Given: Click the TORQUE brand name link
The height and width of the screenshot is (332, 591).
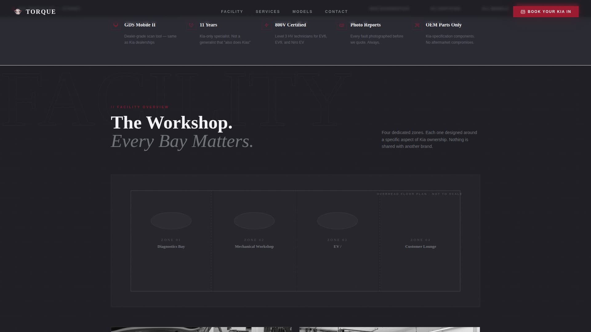Looking at the screenshot, I should pyautogui.click(x=41, y=12).
